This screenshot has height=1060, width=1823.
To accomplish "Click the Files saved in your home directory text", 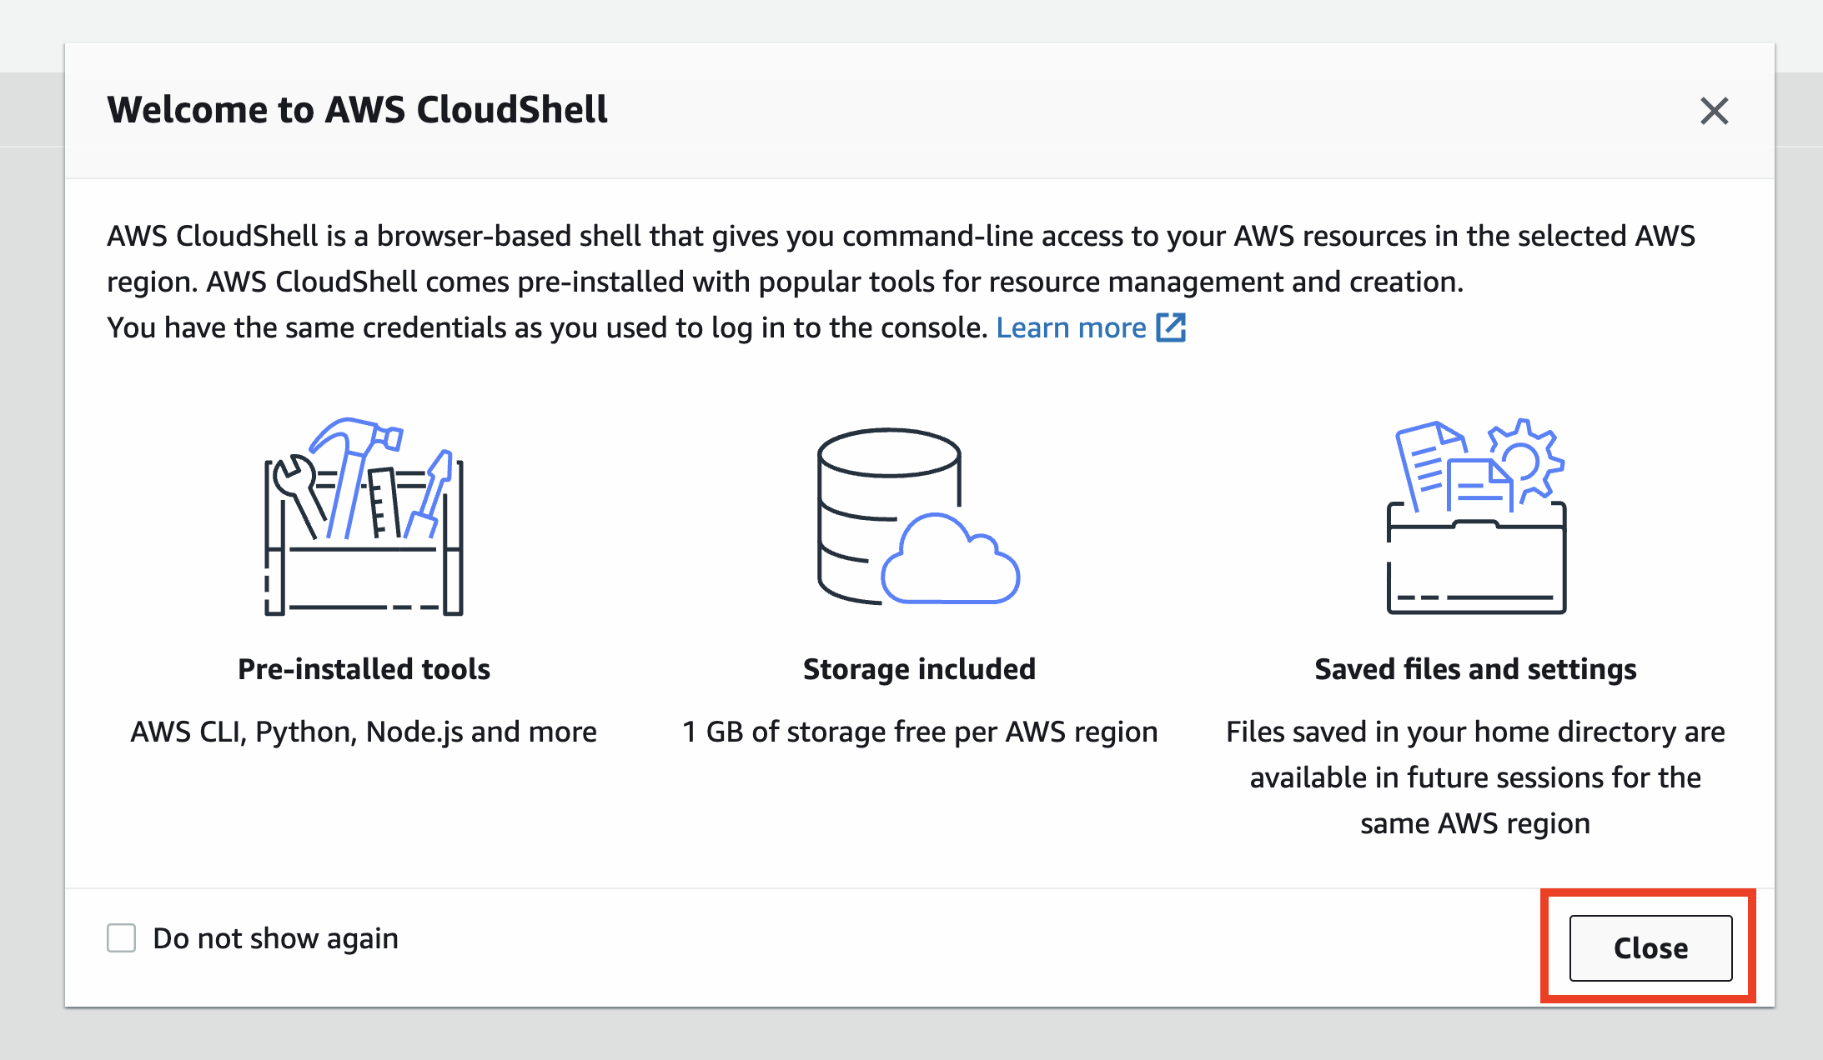I will [x=1475, y=777].
